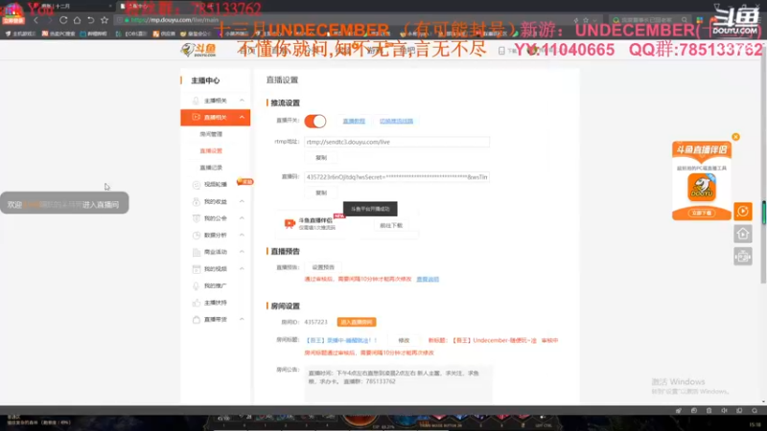Expand the 我的公会 section chevron

[242, 218]
